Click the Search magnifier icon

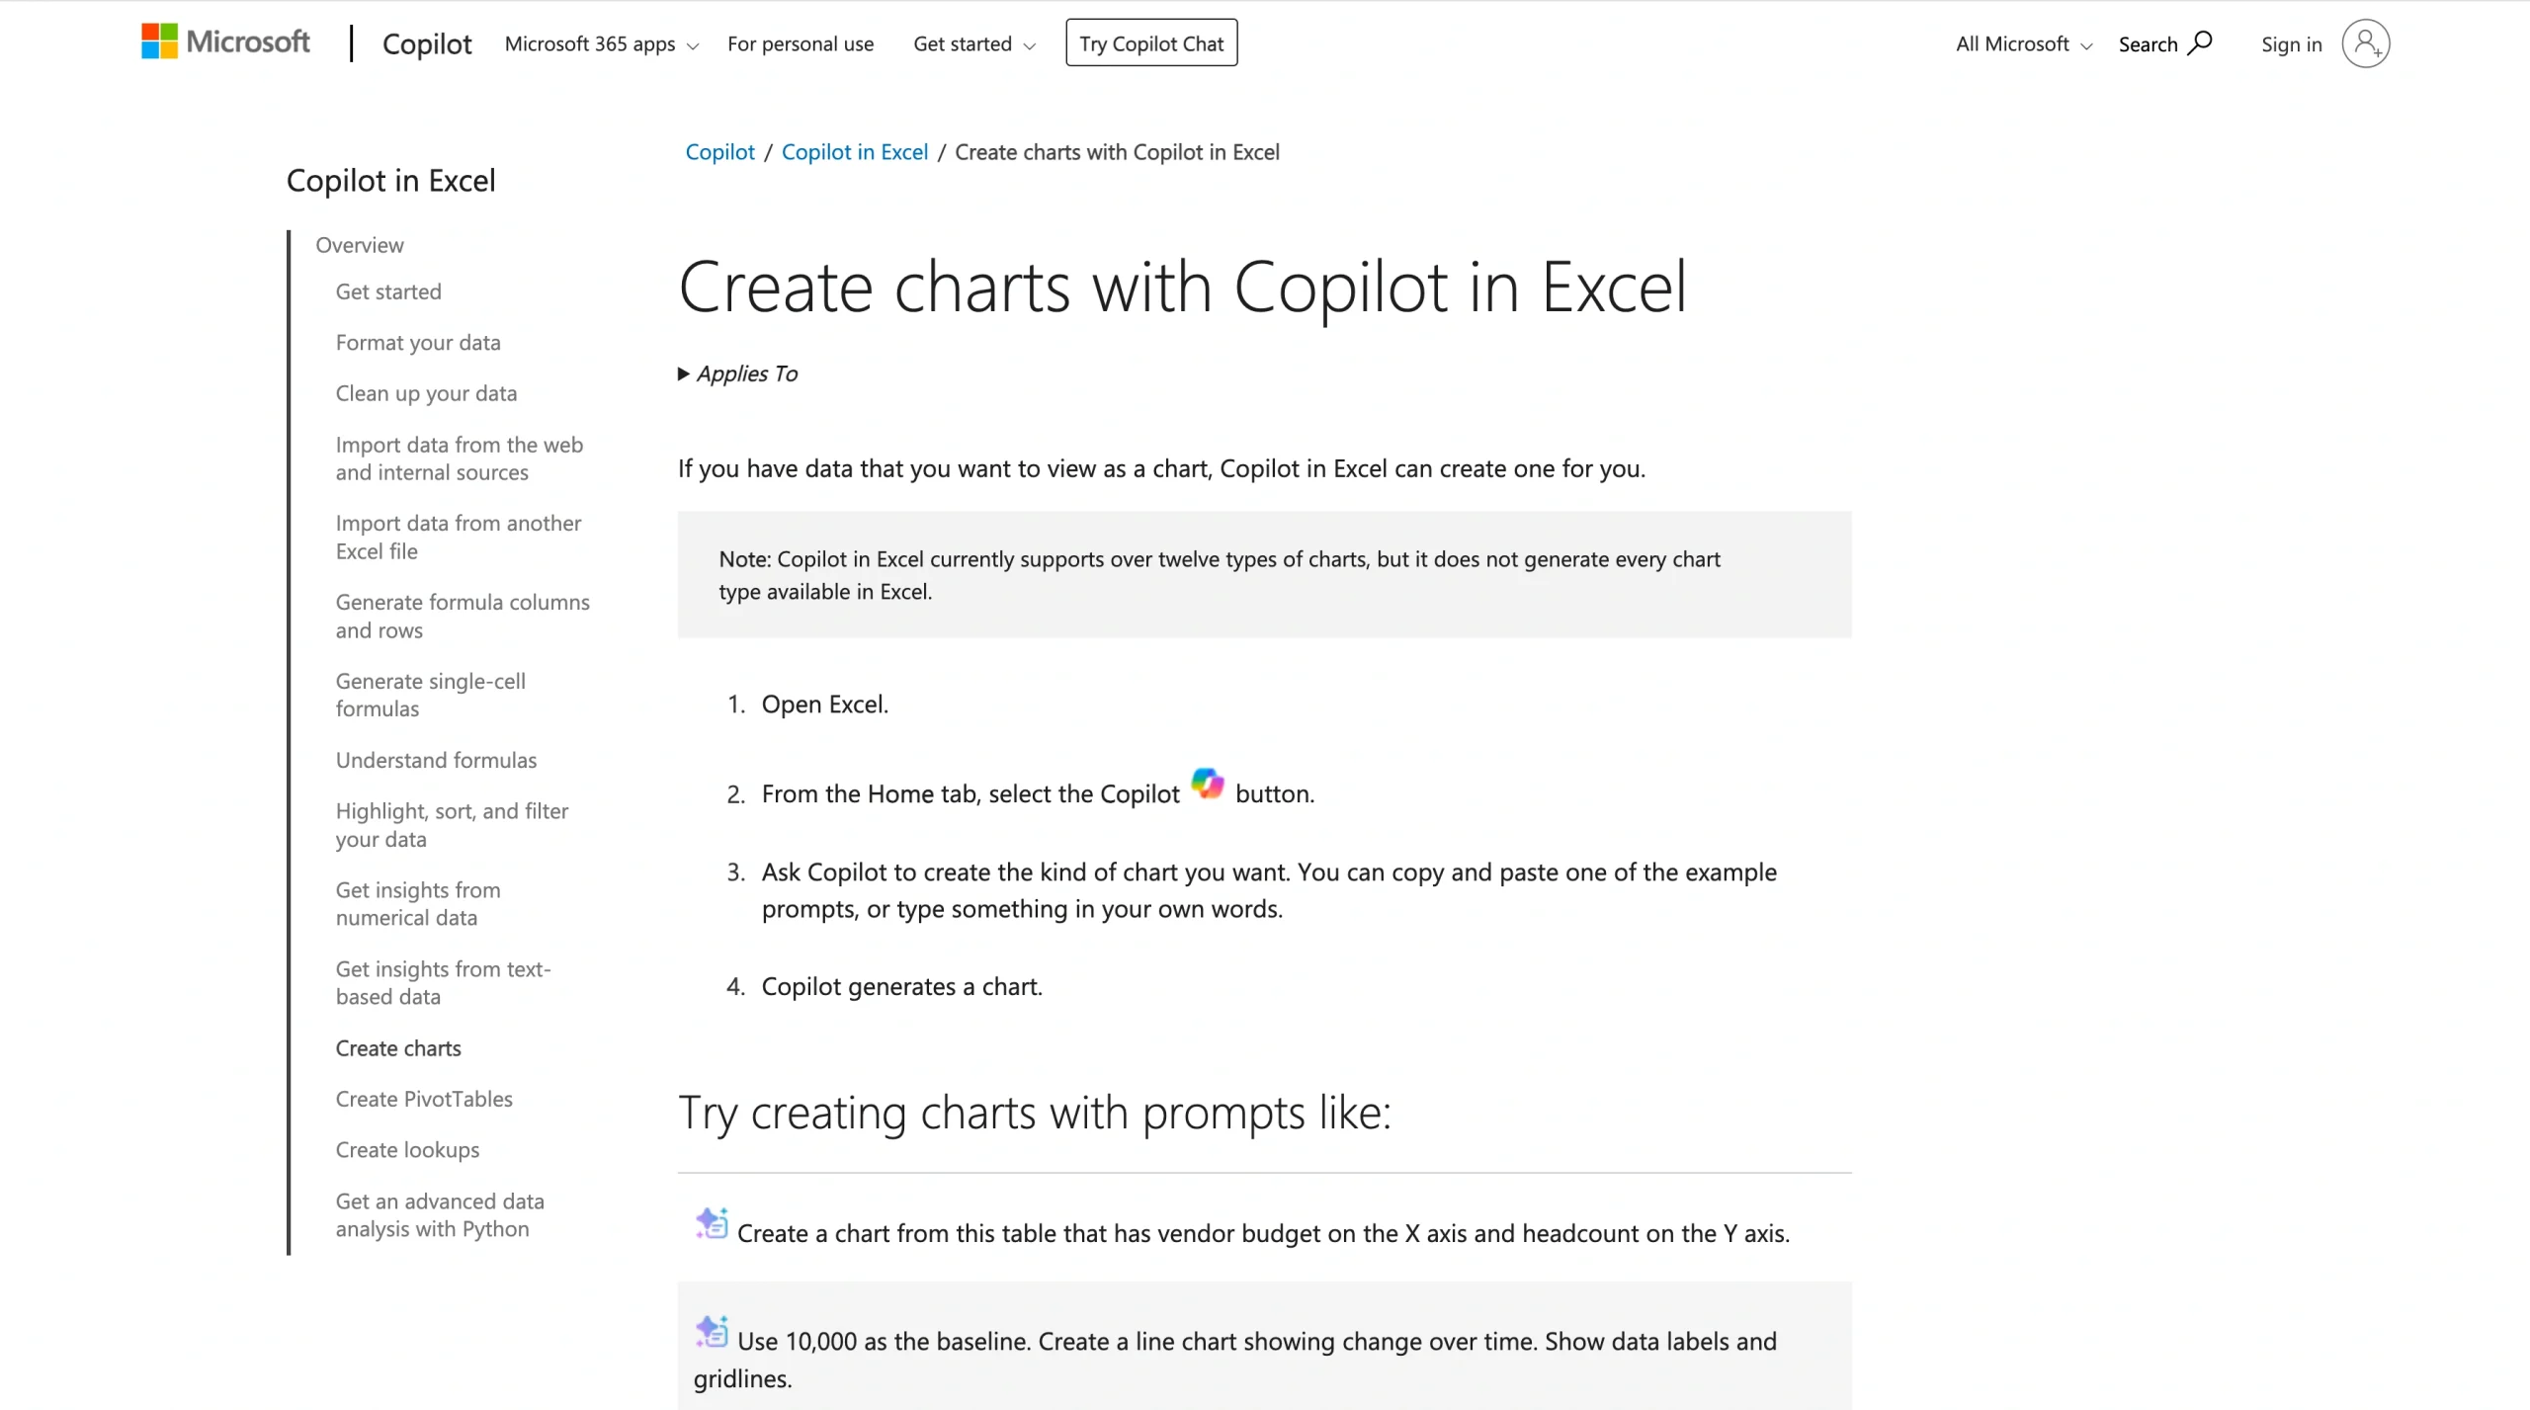[2202, 42]
